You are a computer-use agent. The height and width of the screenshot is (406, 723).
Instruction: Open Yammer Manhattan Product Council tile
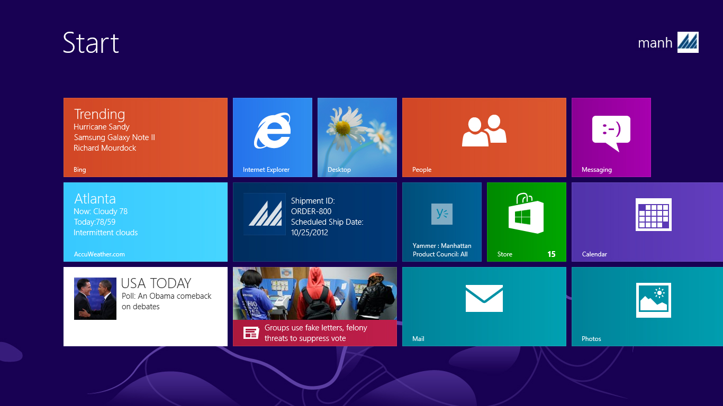tap(441, 222)
